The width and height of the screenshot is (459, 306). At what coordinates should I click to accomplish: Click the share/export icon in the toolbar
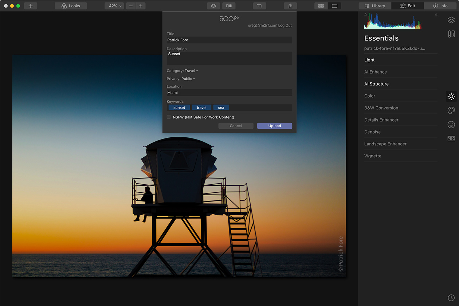290,6
